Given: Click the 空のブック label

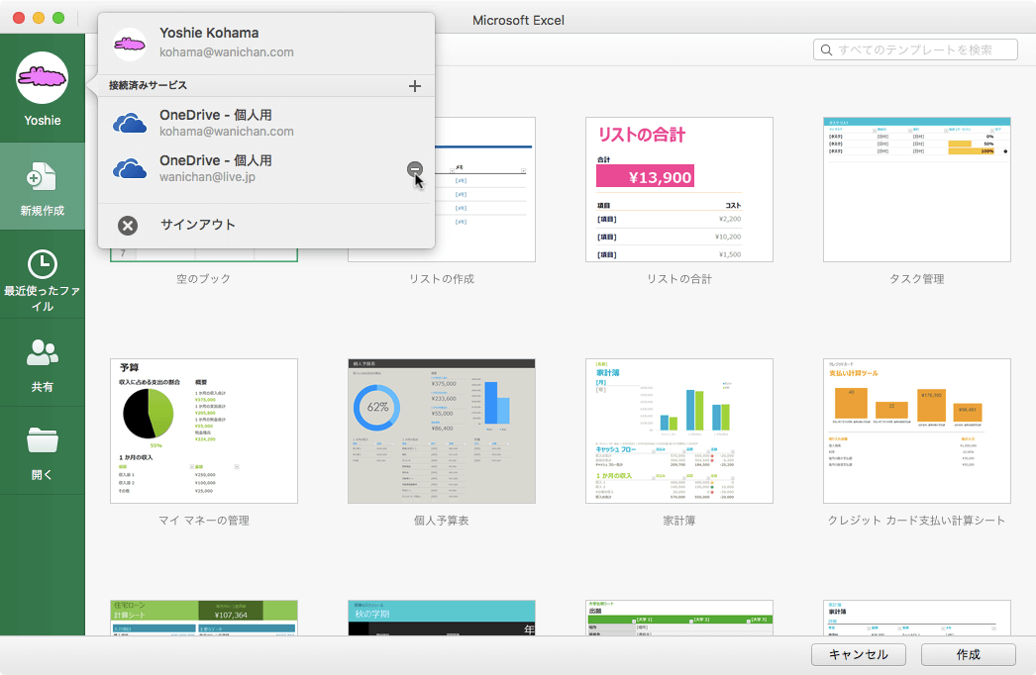Looking at the screenshot, I should (x=203, y=279).
